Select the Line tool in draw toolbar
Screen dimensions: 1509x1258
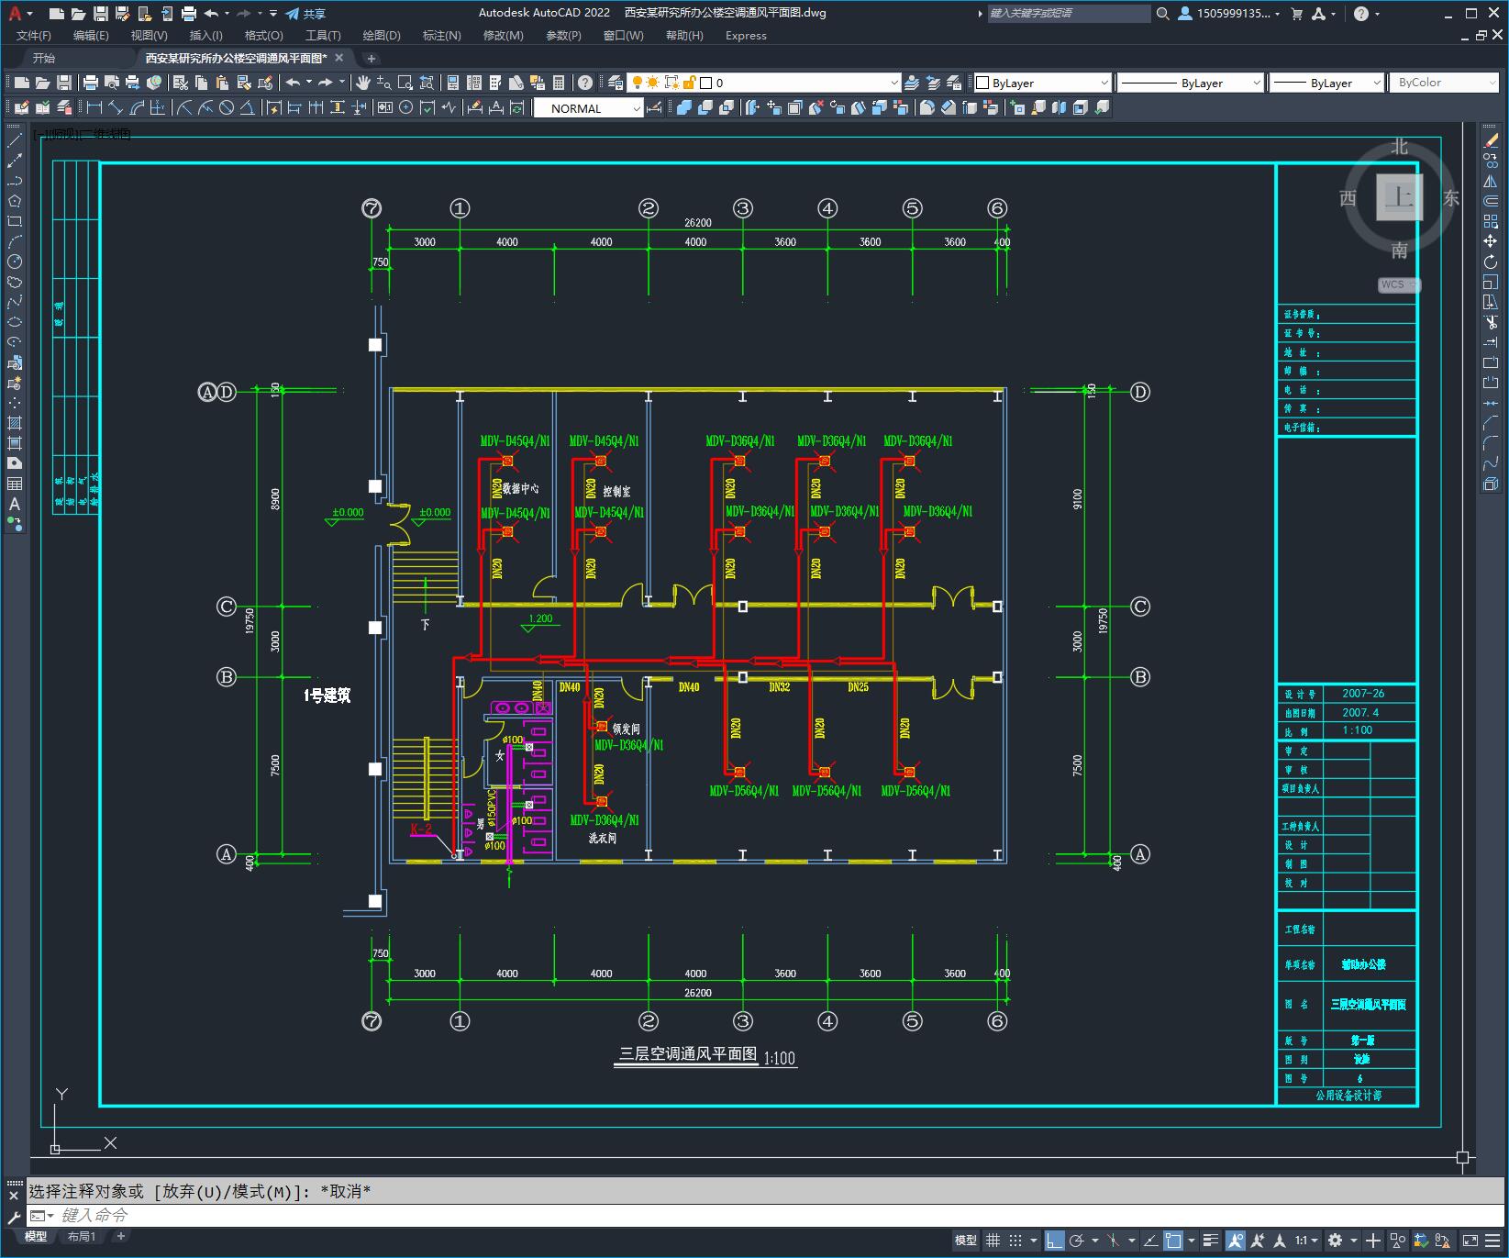[x=14, y=140]
